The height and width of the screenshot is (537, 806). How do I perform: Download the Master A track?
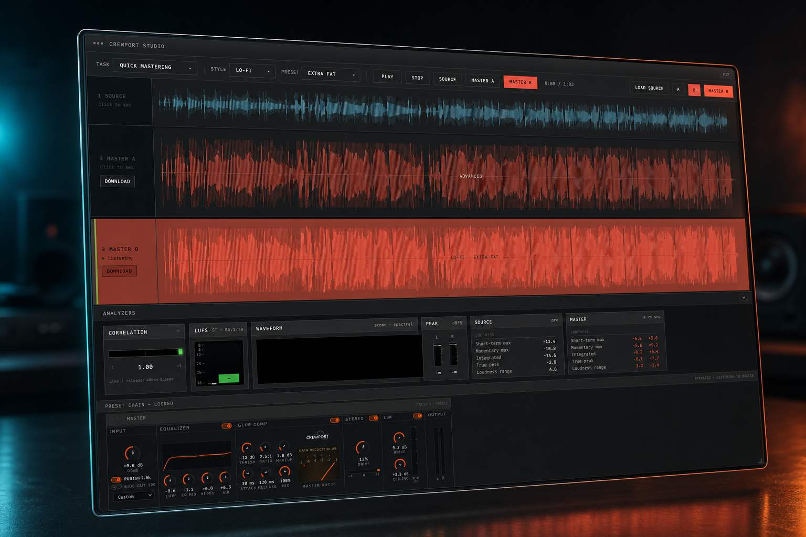pyautogui.click(x=117, y=181)
